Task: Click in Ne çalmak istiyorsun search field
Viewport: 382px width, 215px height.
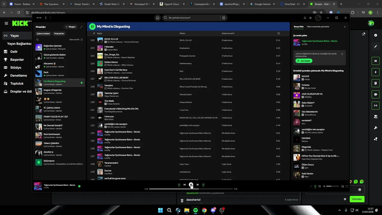Action: click(191, 18)
